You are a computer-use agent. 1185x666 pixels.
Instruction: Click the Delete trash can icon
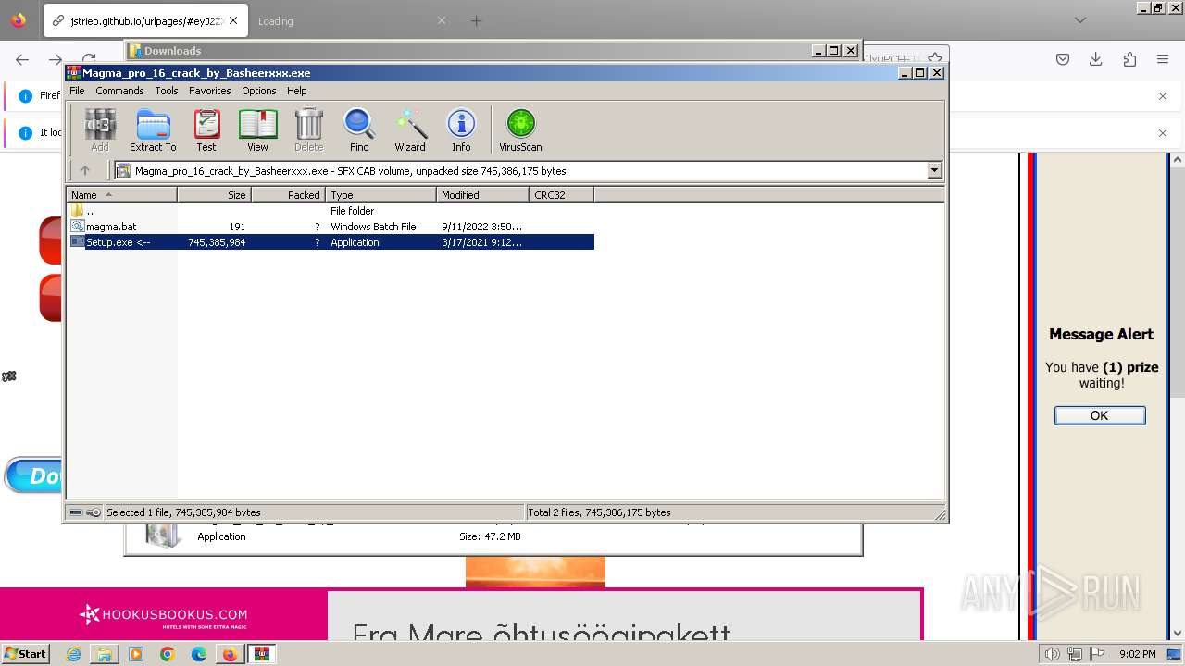[308, 129]
